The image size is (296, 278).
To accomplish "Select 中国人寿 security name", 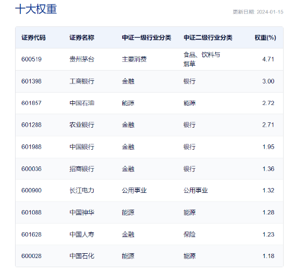I will tap(82, 234).
